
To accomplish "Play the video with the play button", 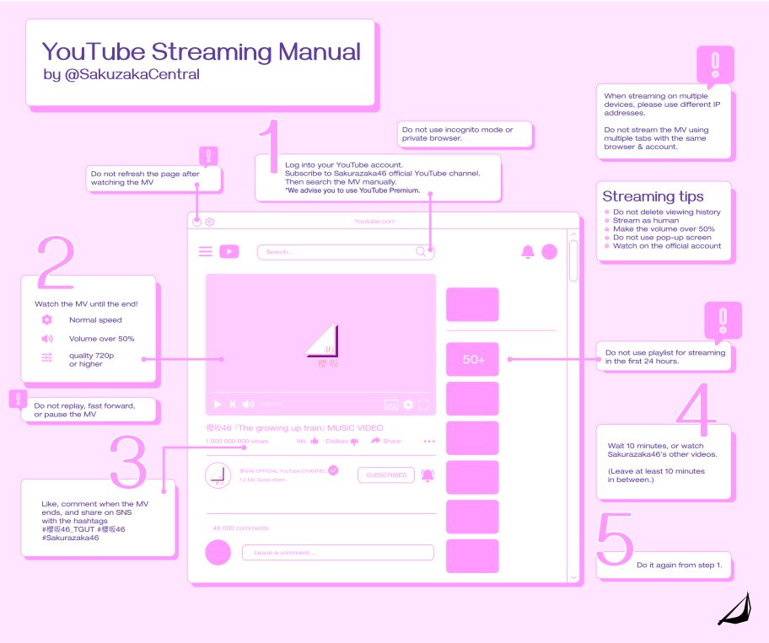I will tap(218, 405).
